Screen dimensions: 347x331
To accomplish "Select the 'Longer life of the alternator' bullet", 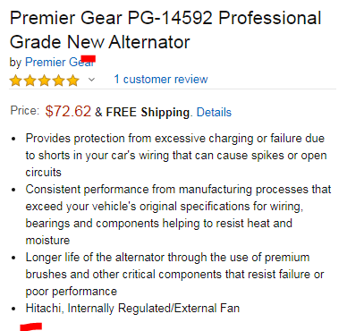I will [174, 274].
